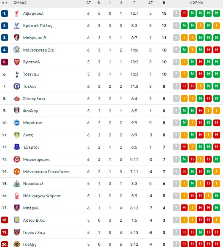Click the Arsenal club crest
Screen dimensions: 223x247
coord(17,62)
